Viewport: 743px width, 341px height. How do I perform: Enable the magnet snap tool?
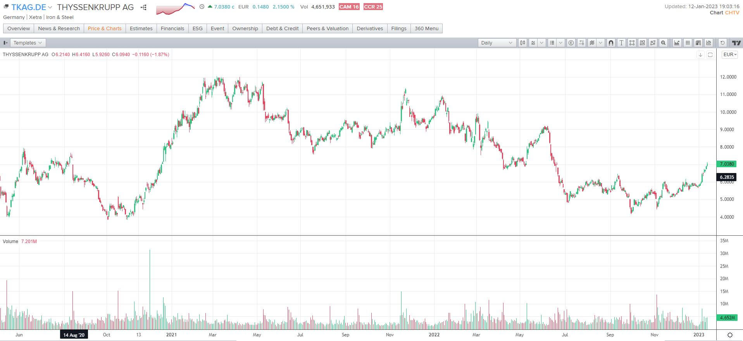[611, 43]
